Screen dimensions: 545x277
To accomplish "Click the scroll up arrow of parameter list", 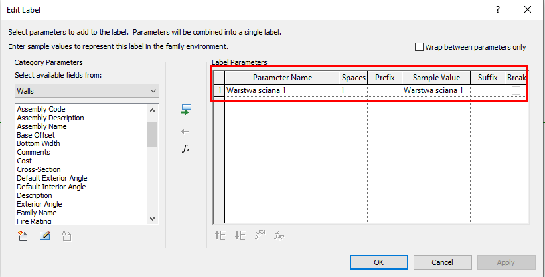I will [x=153, y=110].
